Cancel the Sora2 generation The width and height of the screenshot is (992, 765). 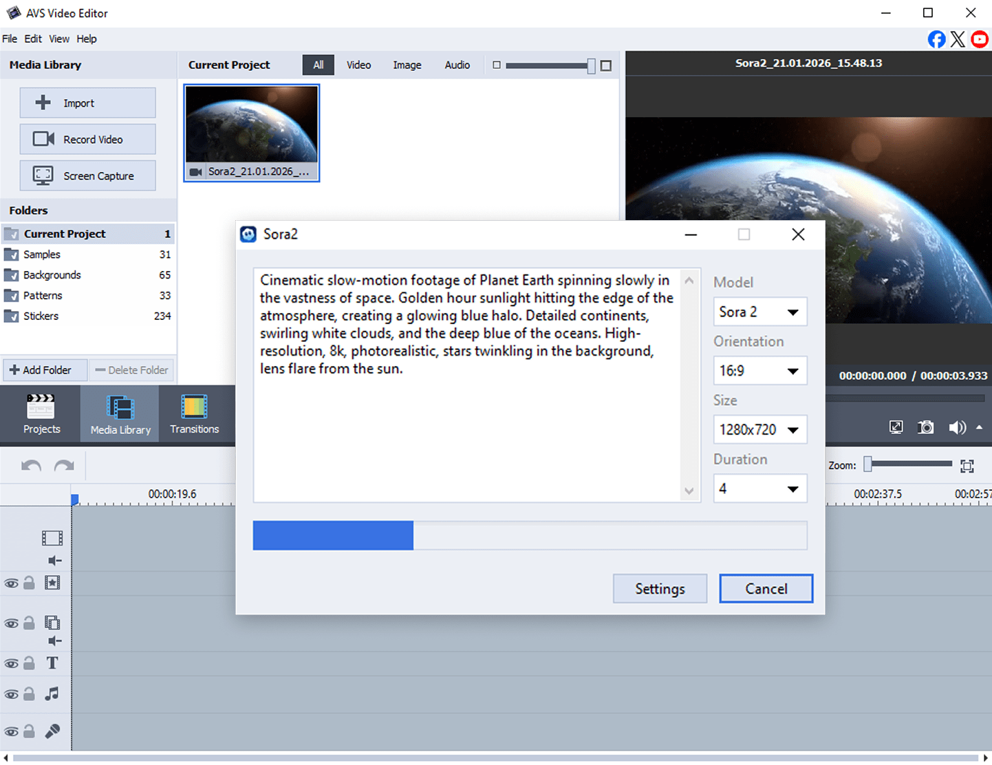click(x=766, y=589)
